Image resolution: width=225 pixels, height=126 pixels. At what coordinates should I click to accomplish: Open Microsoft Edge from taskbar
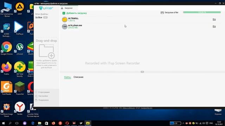pos(33,123)
